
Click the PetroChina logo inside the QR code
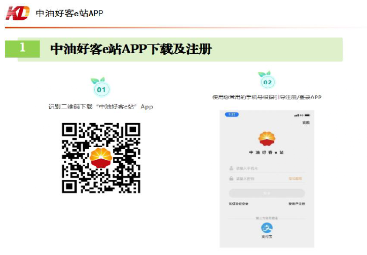click(101, 158)
